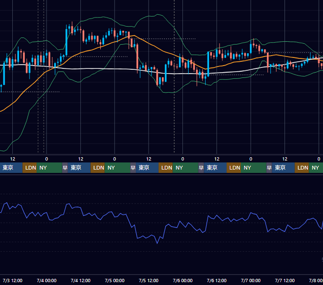Viewport: 323px width, 285px height.
Task: Click the 7/3 LDN session block
Action: [x=29, y=168]
